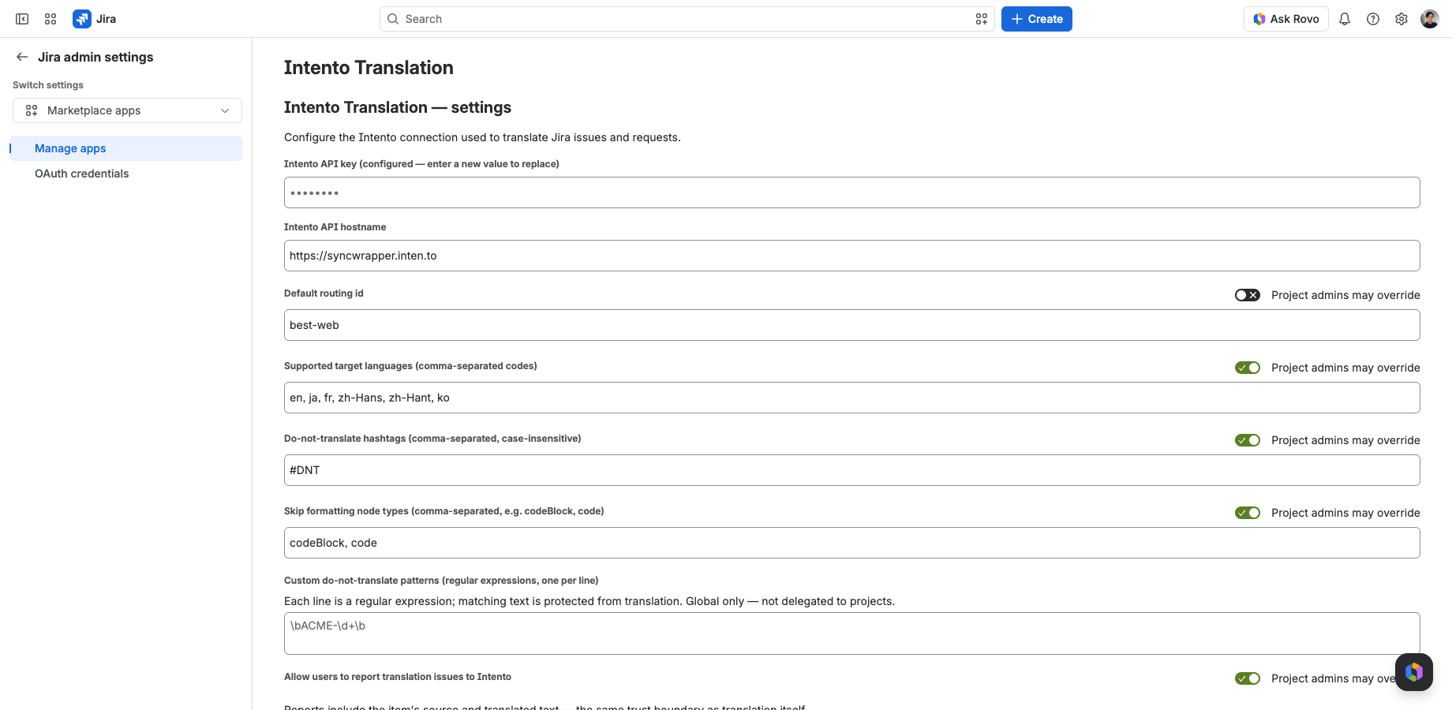
Task: Open the app switcher grid icon
Action: click(51, 19)
